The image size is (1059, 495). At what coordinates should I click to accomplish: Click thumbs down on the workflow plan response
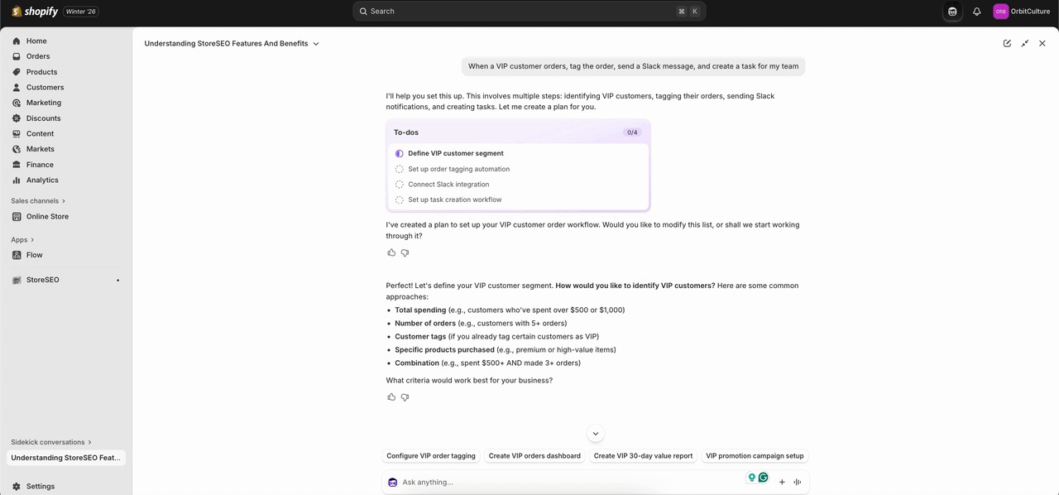(x=405, y=252)
